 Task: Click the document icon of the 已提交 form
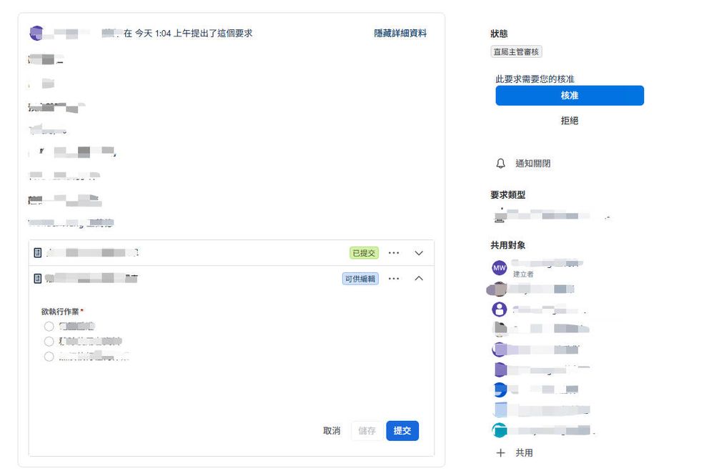38,253
